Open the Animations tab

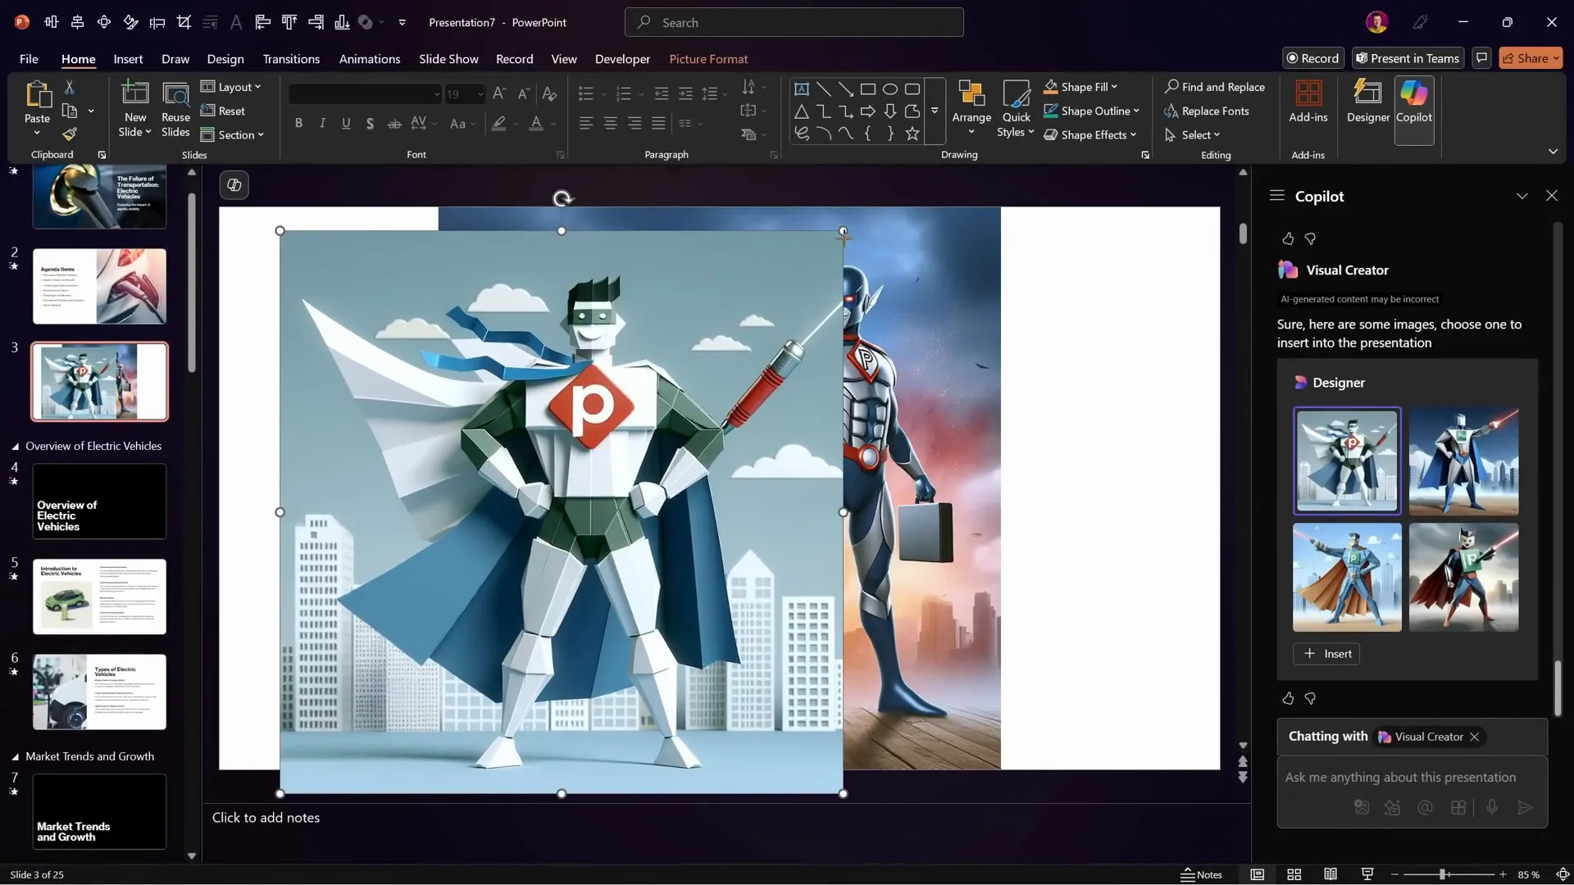370,59
